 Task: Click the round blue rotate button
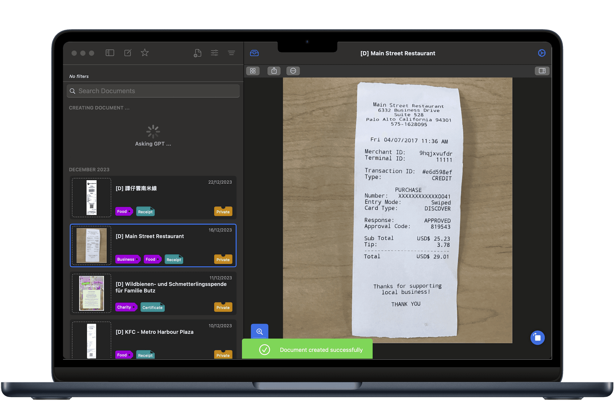coord(537,338)
